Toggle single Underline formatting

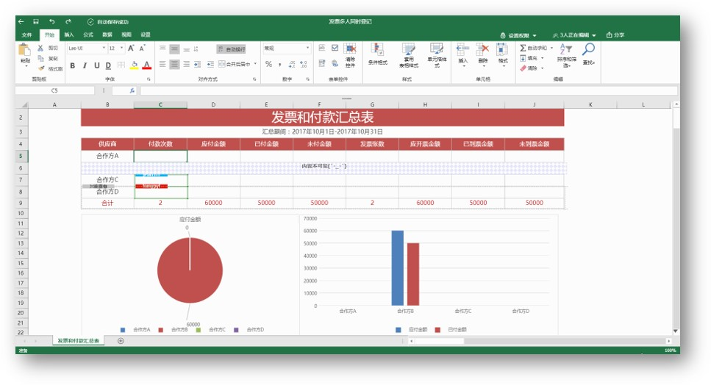tap(96, 65)
